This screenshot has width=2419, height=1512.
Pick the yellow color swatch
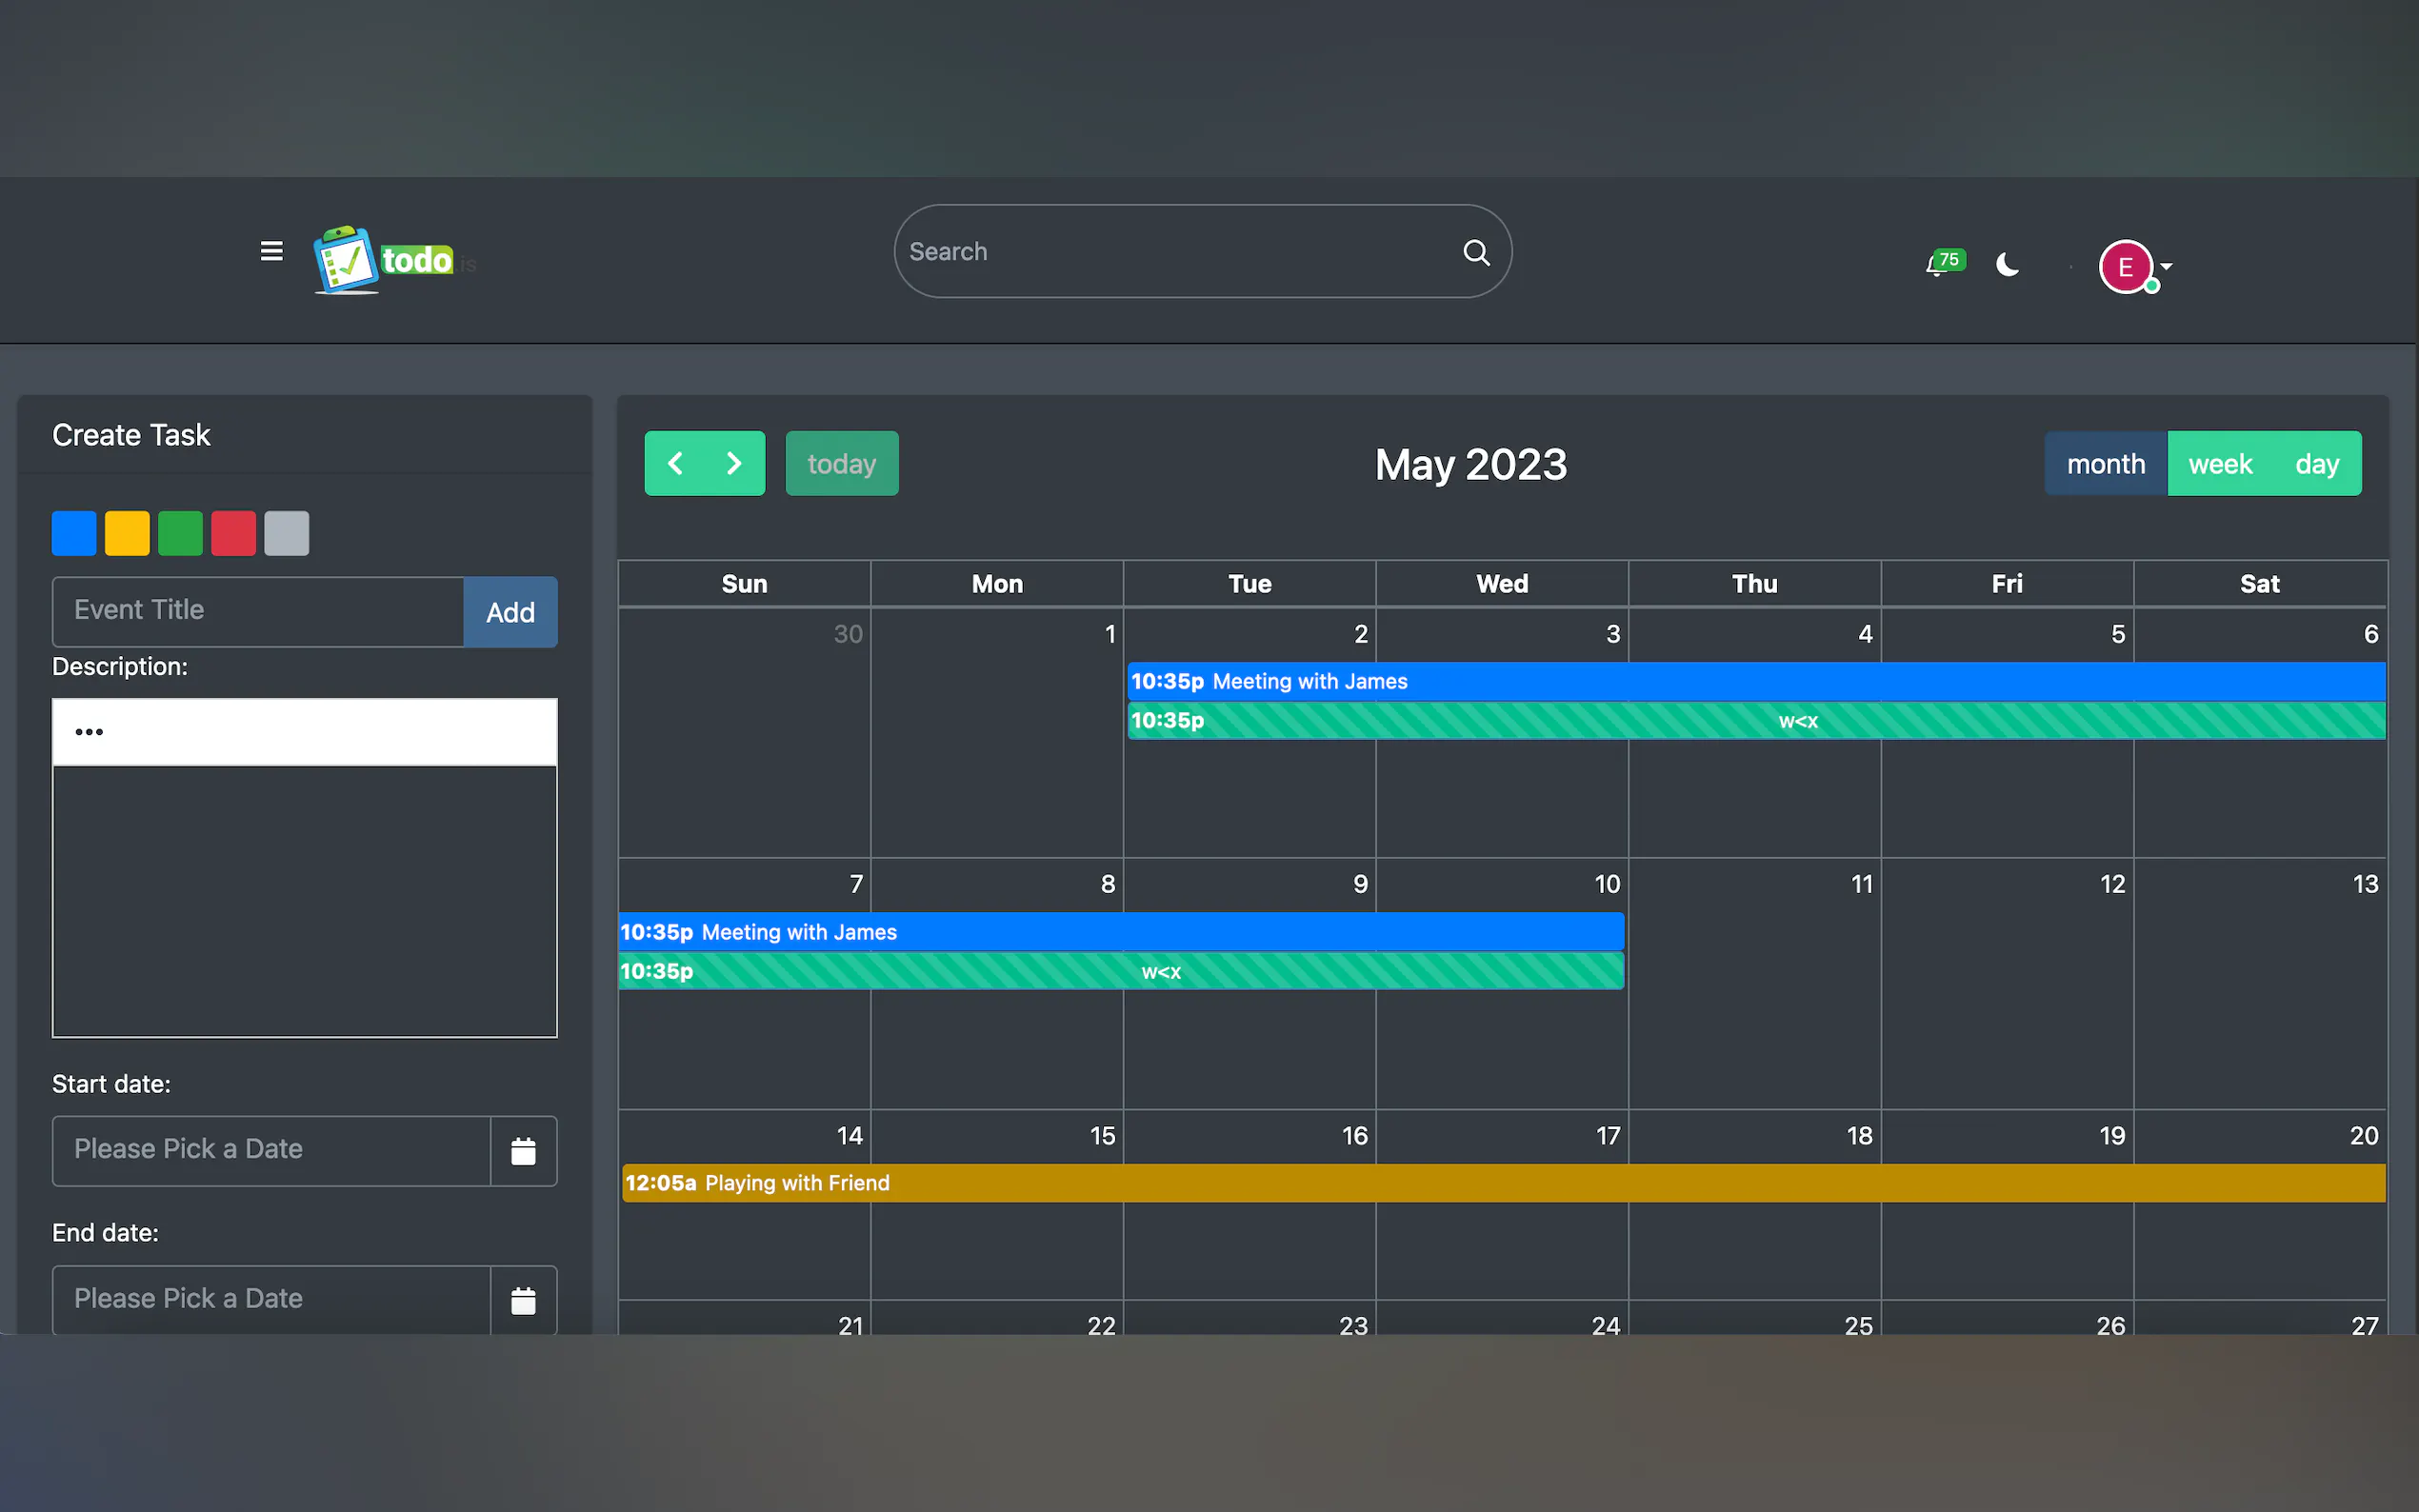coord(127,533)
